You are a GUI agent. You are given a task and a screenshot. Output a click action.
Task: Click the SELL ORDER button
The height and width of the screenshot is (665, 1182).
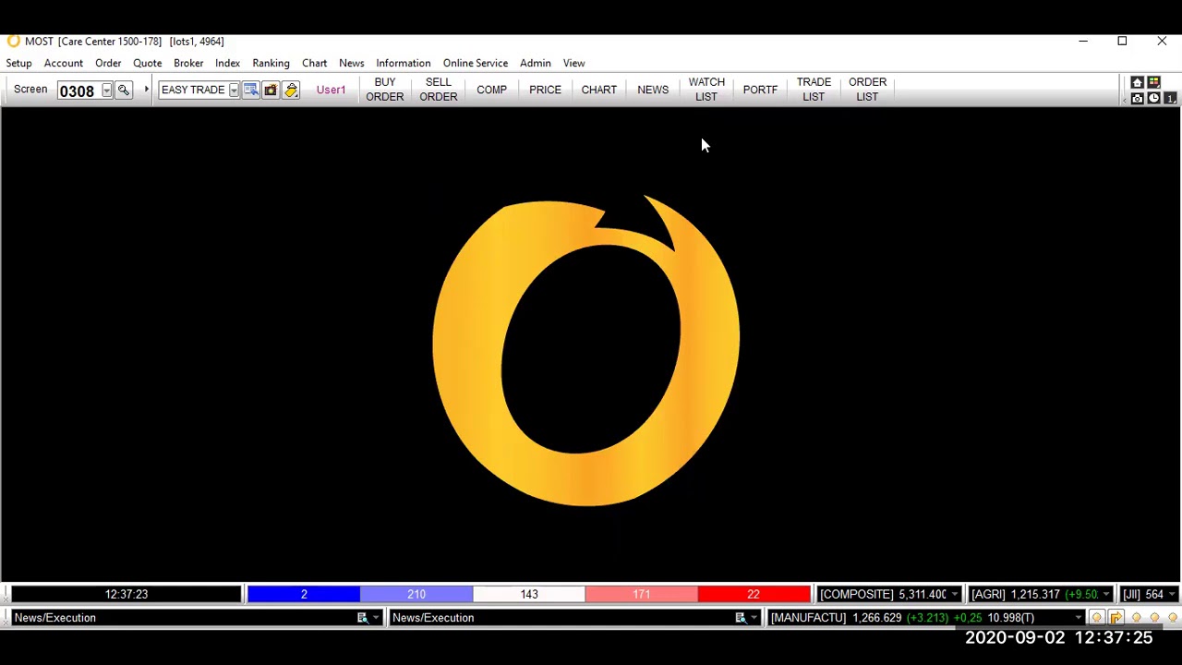point(438,90)
